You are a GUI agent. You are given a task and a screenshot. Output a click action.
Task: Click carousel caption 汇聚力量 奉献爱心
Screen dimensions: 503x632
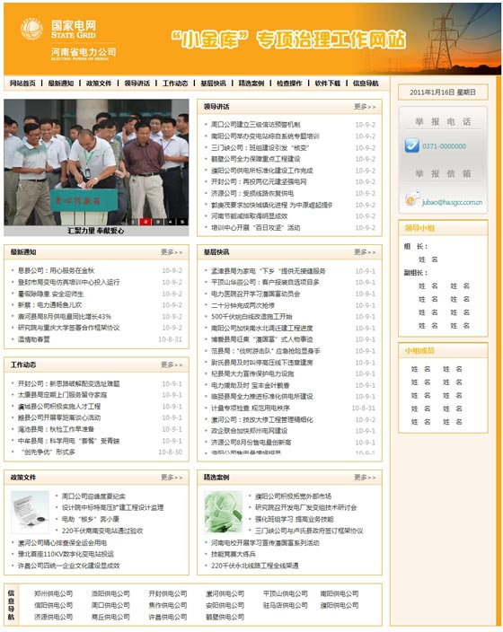96,231
